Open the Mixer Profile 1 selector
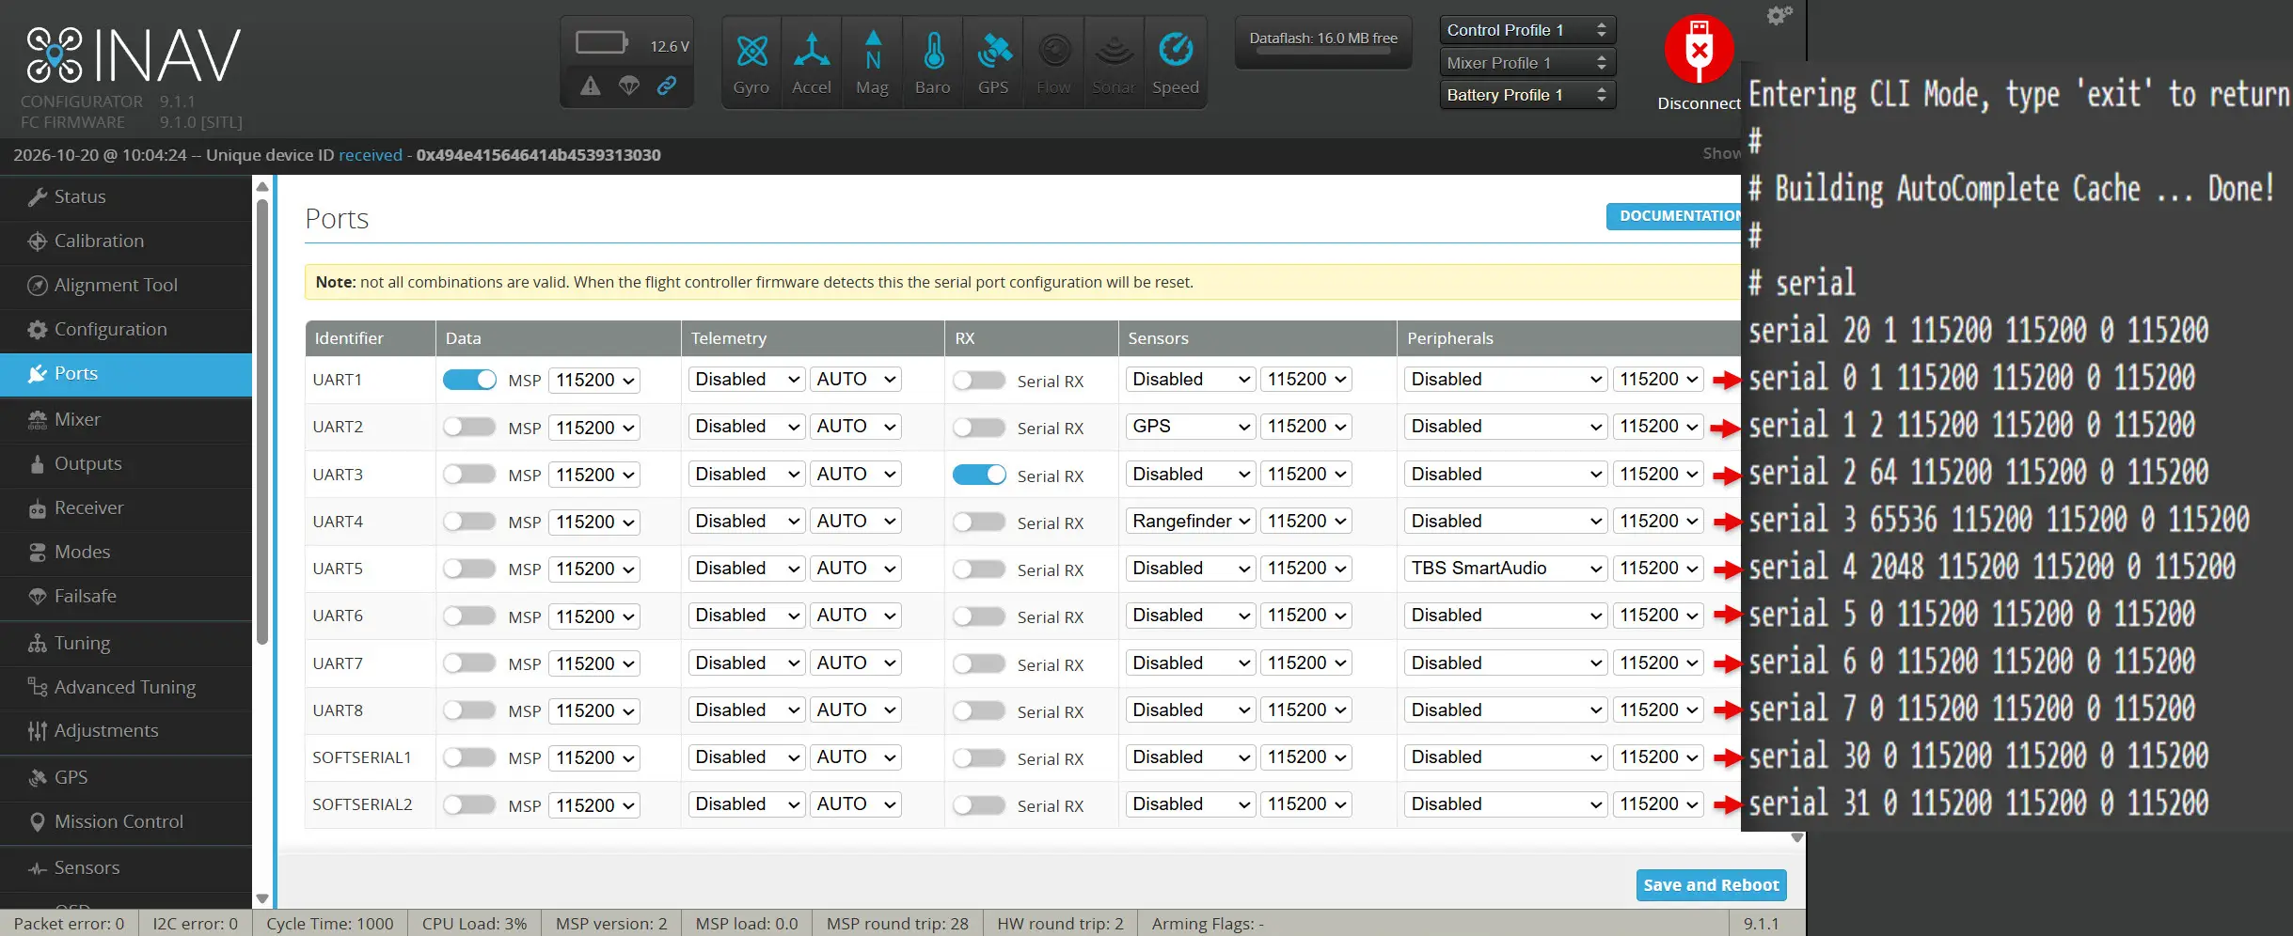The width and height of the screenshot is (2293, 936). point(1527,63)
